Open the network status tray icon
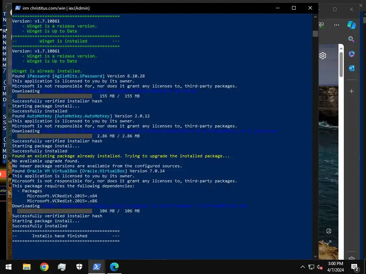Image resolution: width=366 pixels, height=274 pixels. 311,267
